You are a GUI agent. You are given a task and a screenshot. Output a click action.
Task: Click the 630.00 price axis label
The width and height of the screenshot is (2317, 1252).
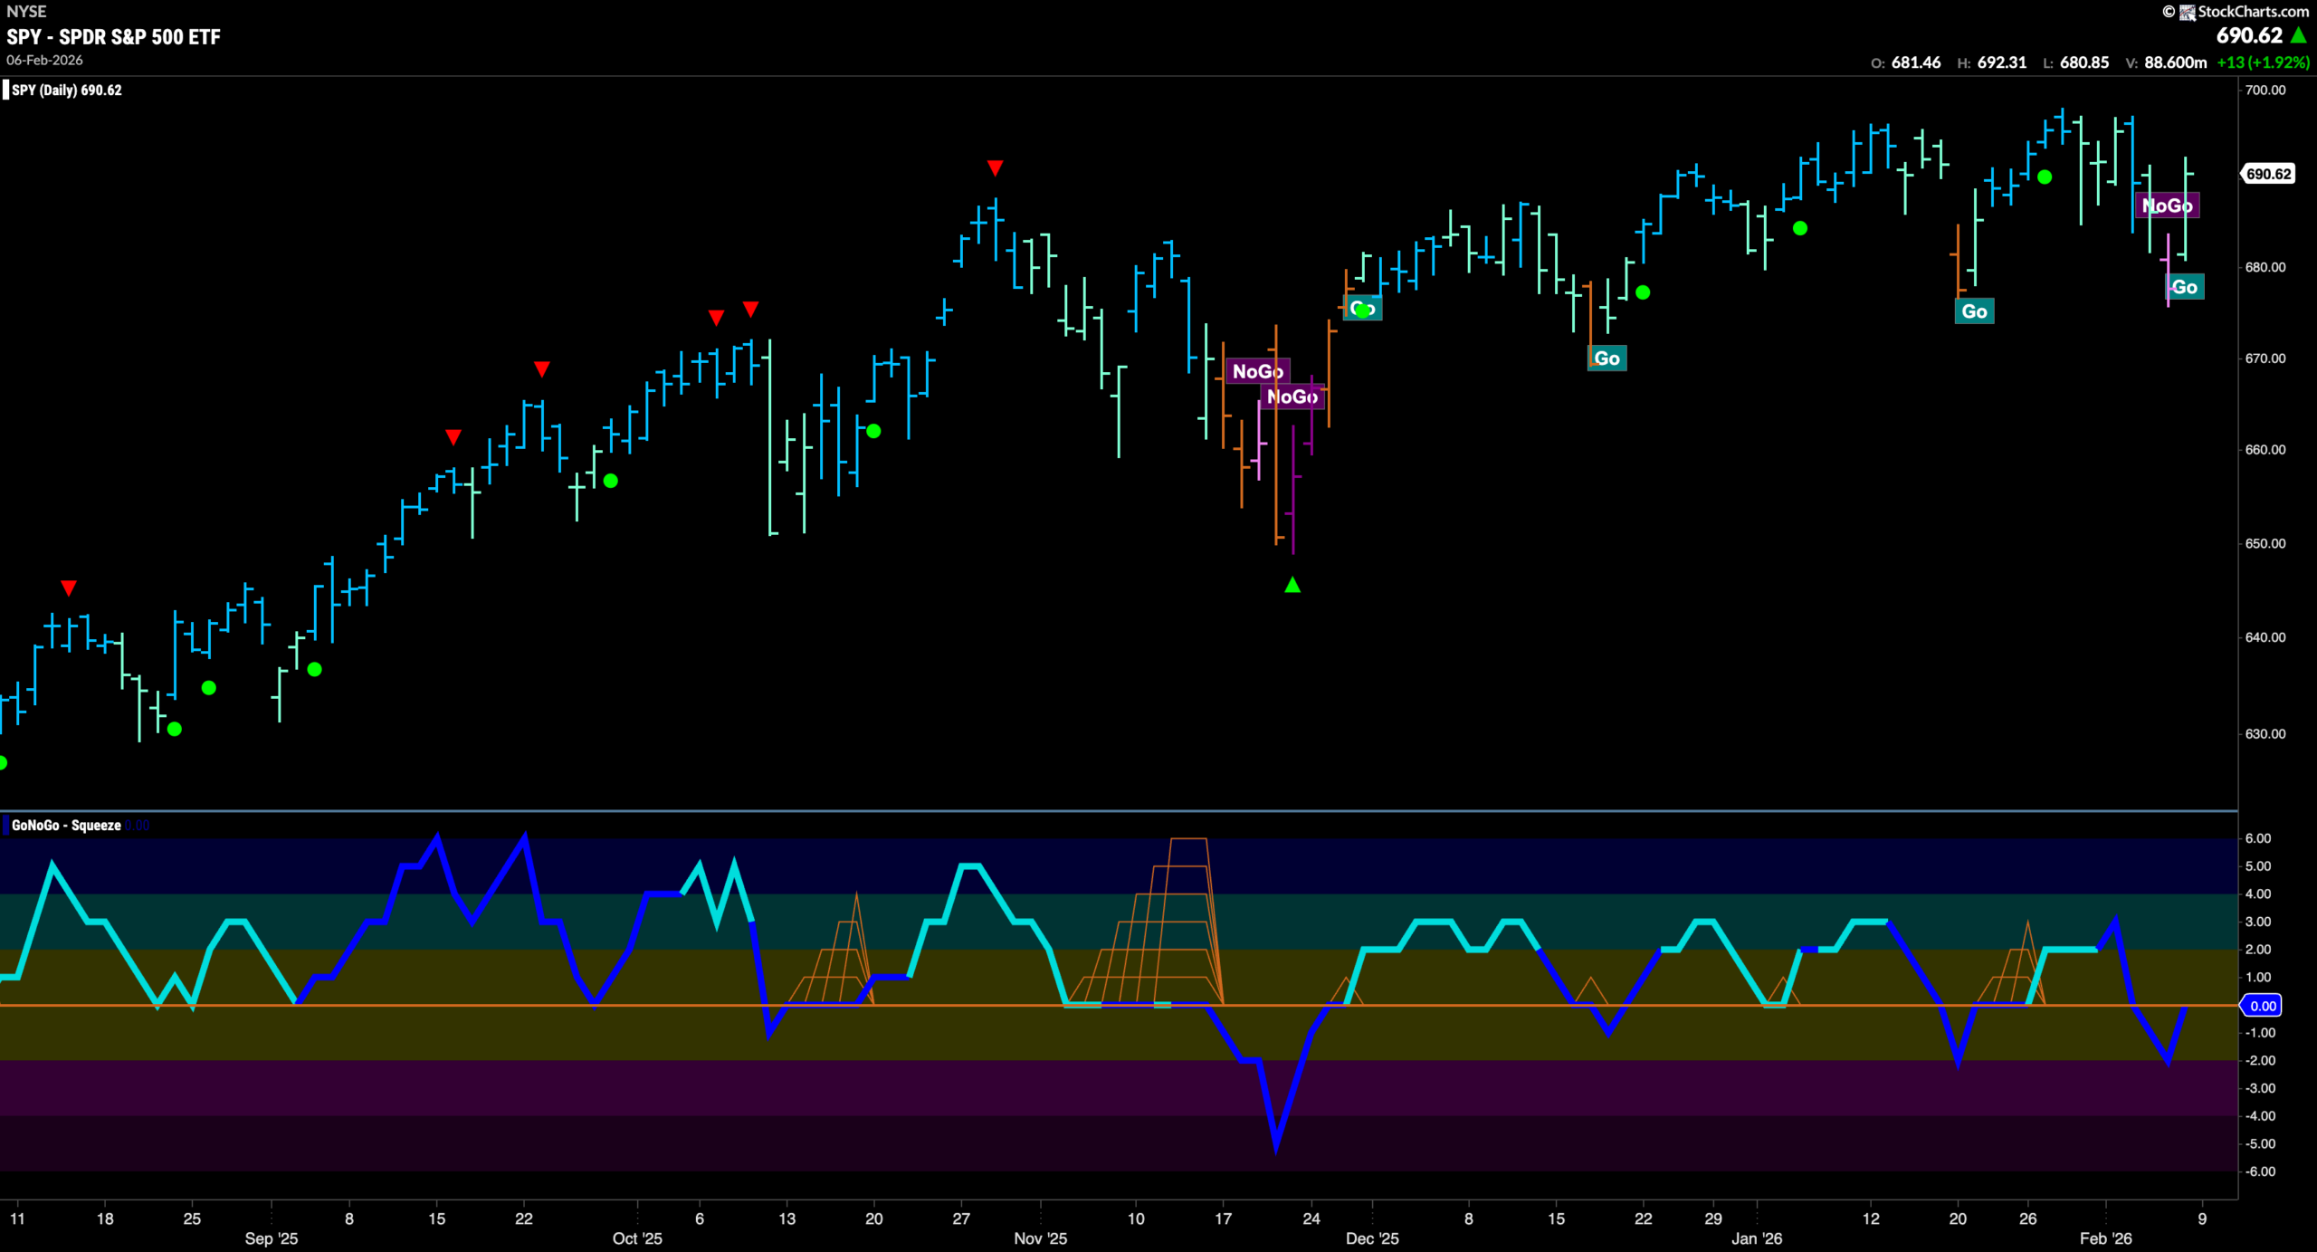tap(2265, 733)
